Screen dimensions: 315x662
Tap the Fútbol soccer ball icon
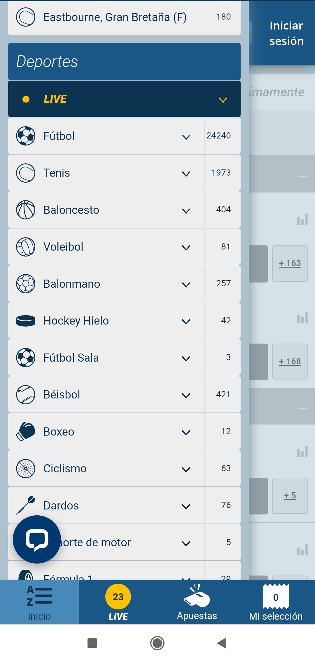tap(26, 136)
